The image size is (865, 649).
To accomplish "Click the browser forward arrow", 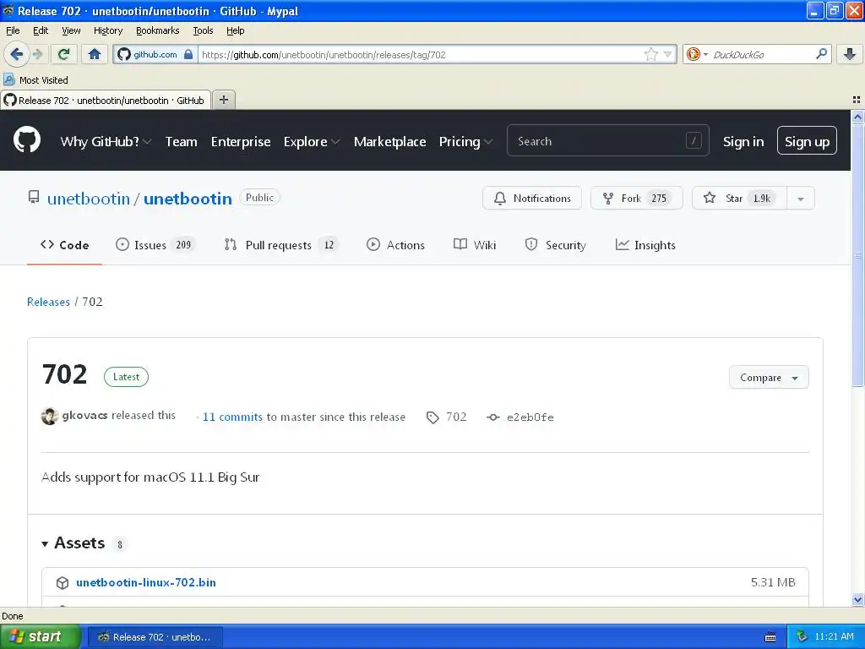I will (x=37, y=54).
